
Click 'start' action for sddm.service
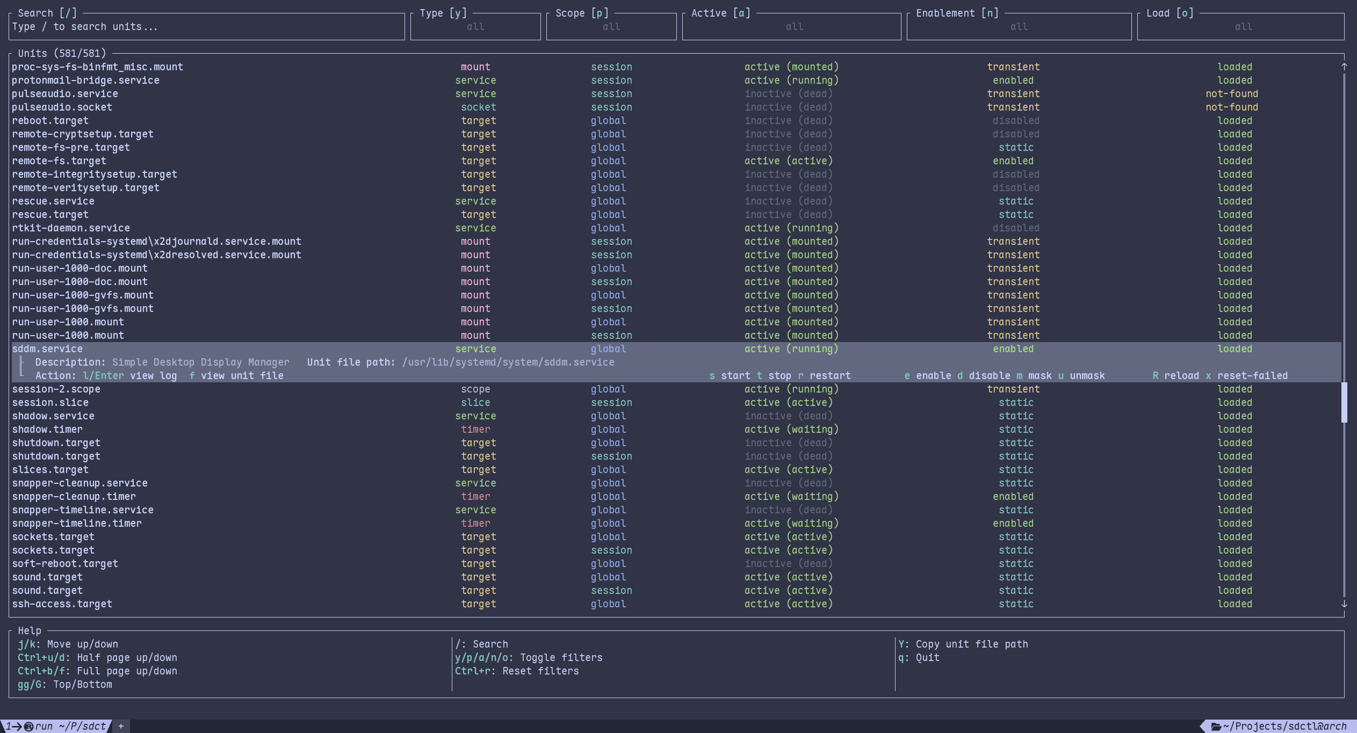[730, 375]
